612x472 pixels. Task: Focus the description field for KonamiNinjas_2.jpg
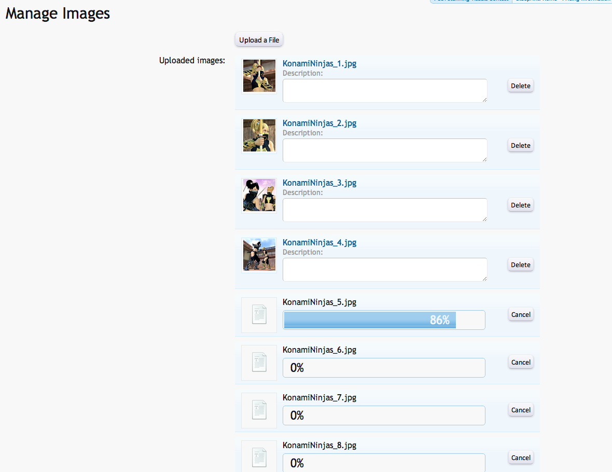point(384,150)
